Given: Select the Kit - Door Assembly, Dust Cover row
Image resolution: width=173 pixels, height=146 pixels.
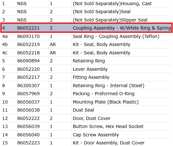Looking at the screenshot, I should click(x=87, y=143).
